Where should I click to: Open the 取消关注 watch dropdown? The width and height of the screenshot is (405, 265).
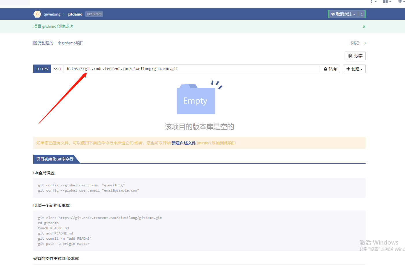pyautogui.click(x=343, y=14)
